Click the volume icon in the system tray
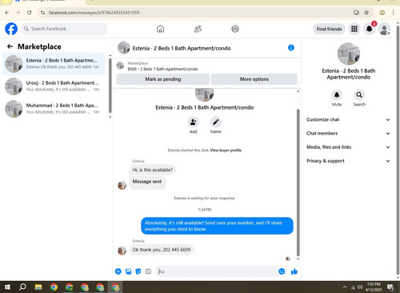The height and width of the screenshot is (293, 400). pos(360,287)
